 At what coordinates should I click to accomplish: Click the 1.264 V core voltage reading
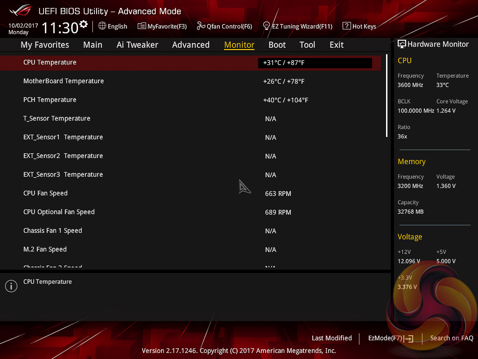pyautogui.click(x=446, y=110)
